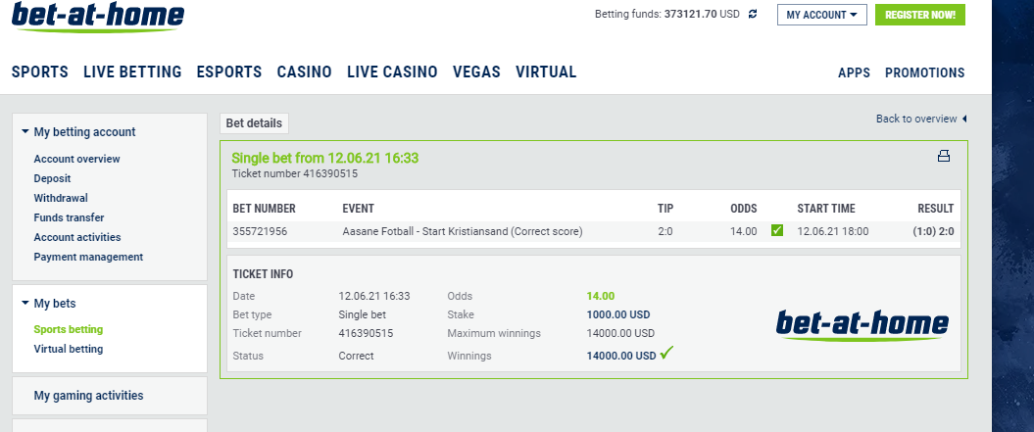Open the Withdrawal page link
The height and width of the screenshot is (432, 1034).
61,198
